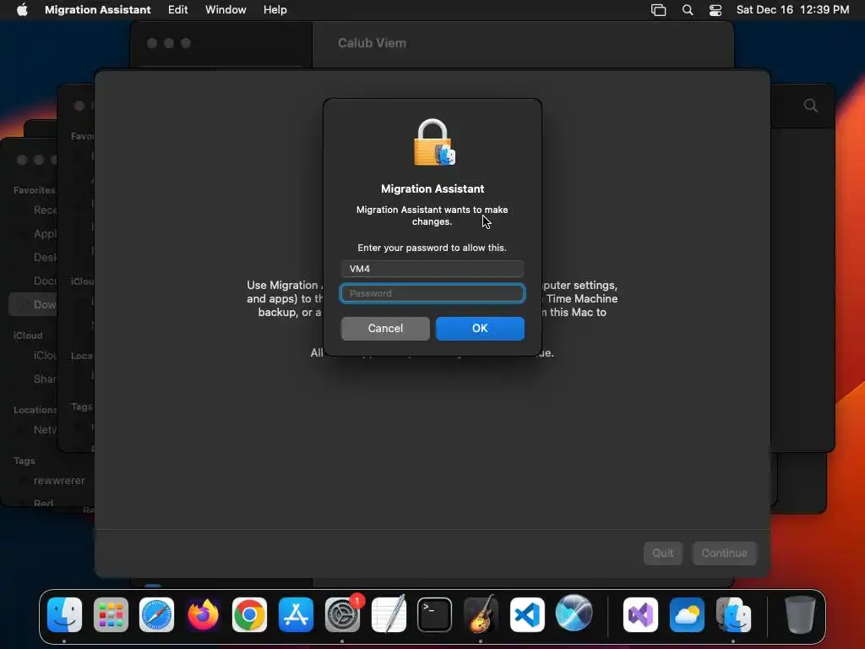The width and height of the screenshot is (865, 649).
Task: Open the Help menu
Action: click(275, 9)
